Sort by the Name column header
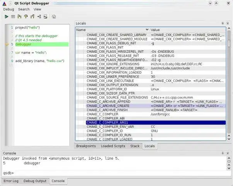This screenshot has width=233, height=186. [112, 30]
